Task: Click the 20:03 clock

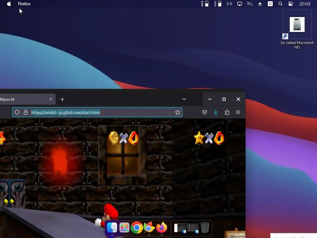Action: tap(305, 4)
